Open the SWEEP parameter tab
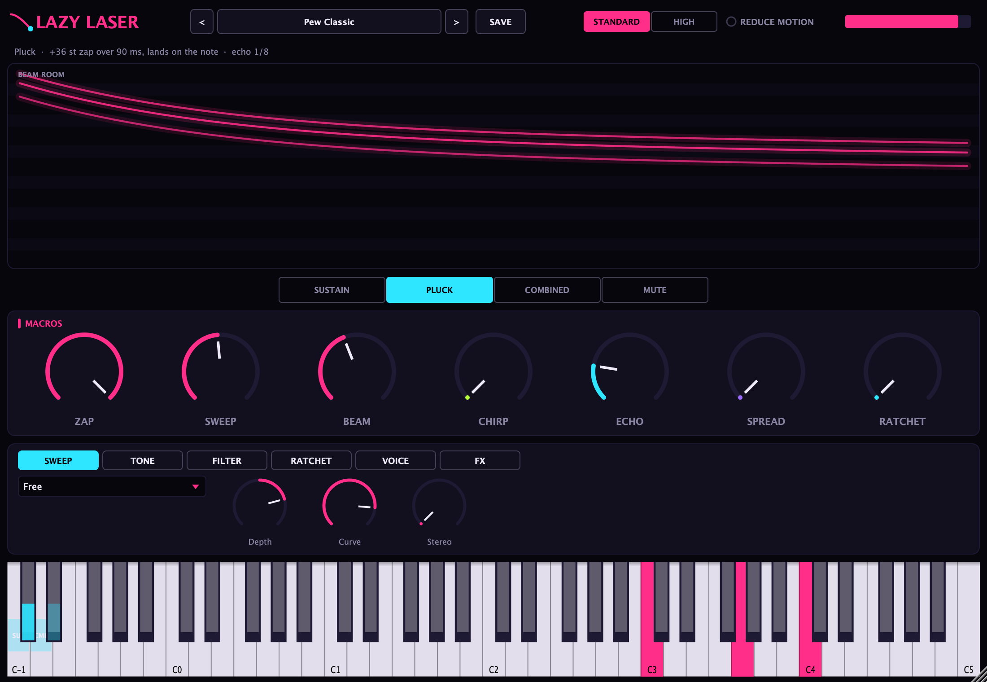 pos(58,460)
